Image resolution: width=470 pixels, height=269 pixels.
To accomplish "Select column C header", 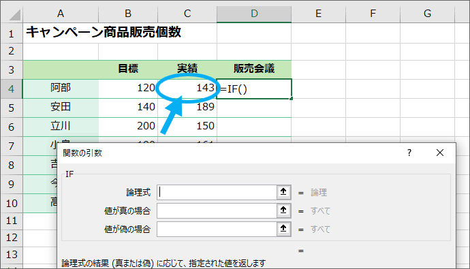I will (x=187, y=14).
